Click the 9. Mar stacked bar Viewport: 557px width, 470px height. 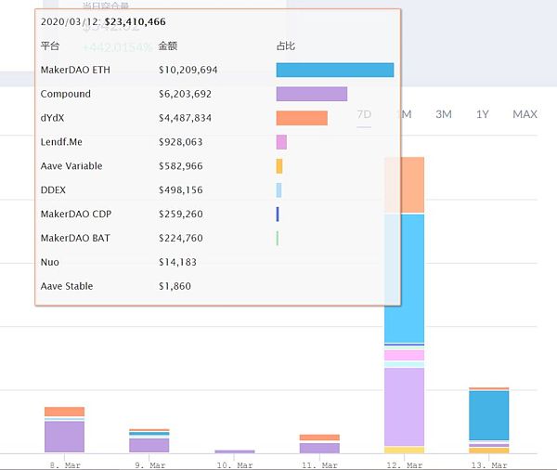pyautogui.click(x=149, y=441)
